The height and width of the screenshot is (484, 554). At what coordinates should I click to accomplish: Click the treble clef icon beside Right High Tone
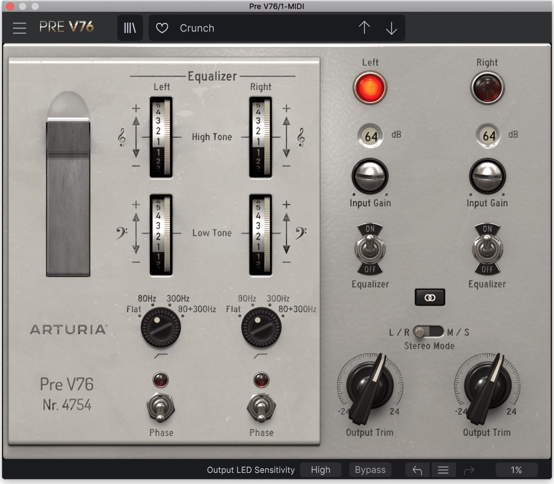301,137
